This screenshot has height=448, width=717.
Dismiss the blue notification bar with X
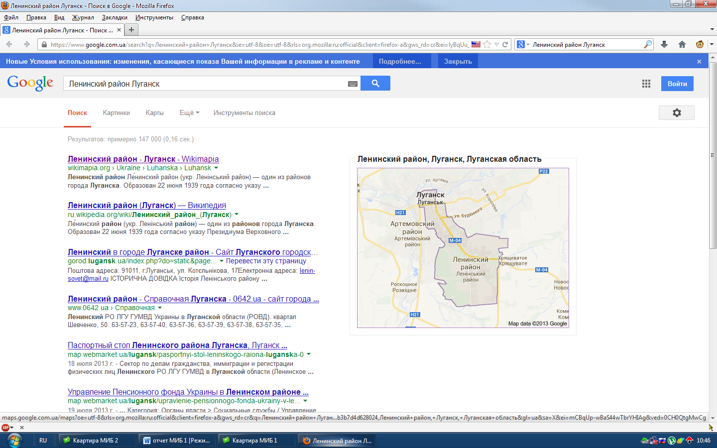tap(699, 61)
